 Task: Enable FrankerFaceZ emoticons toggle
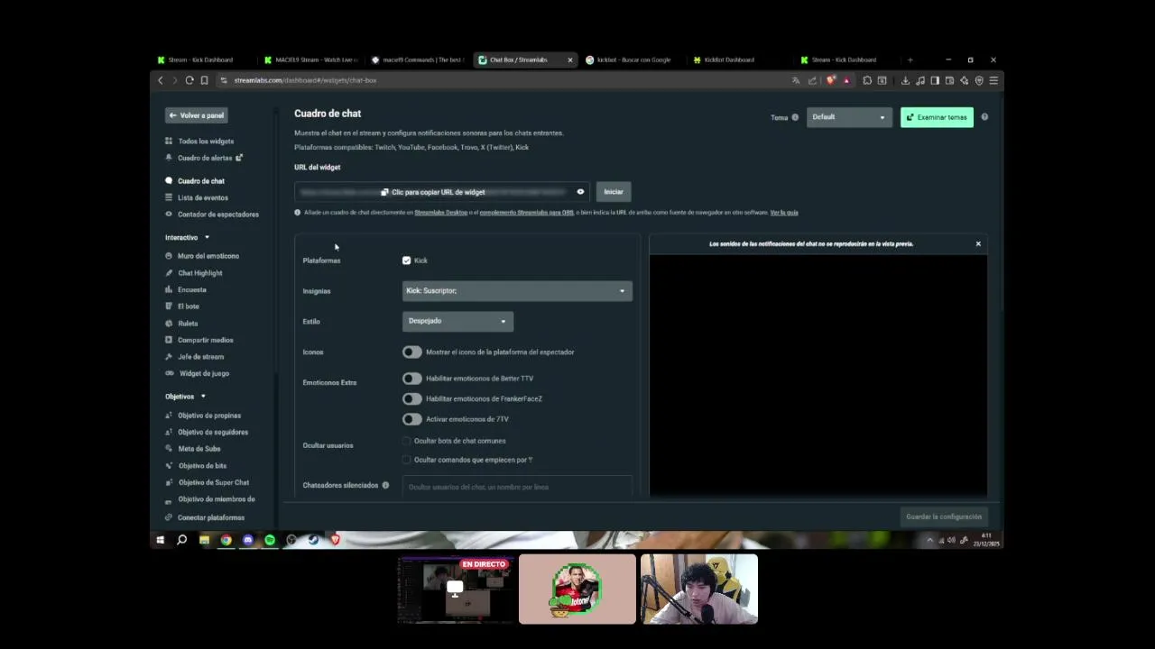tap(411, 398)
